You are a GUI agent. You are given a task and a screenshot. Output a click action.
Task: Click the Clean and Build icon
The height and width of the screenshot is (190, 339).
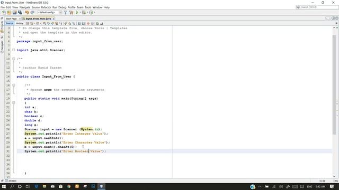point(71,13)
